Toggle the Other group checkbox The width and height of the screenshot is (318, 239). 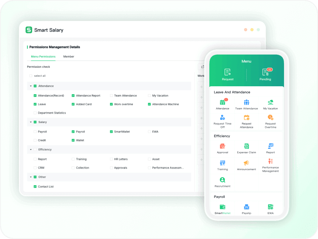click(35, 177)
